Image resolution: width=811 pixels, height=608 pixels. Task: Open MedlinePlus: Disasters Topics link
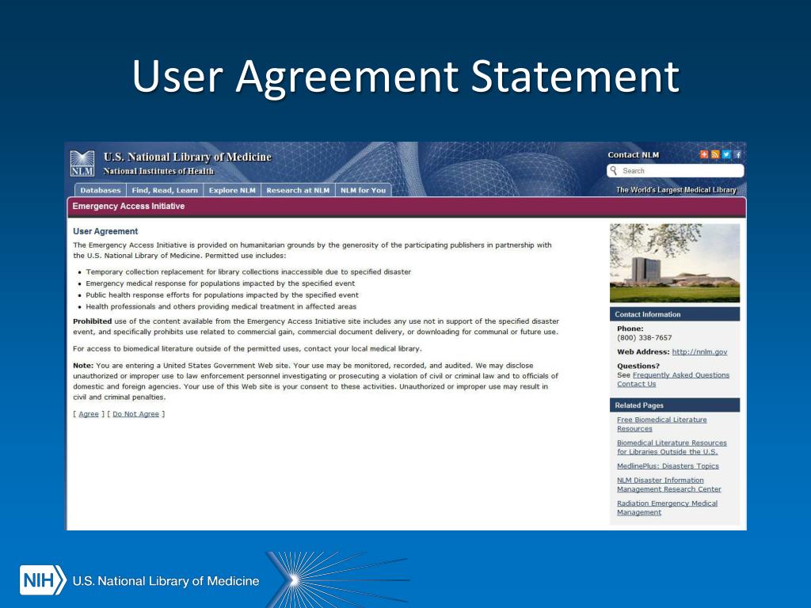point(668,466)
